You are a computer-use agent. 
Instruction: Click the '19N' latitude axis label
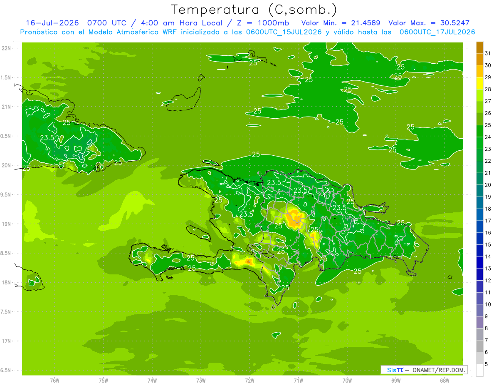click(7, 224)
